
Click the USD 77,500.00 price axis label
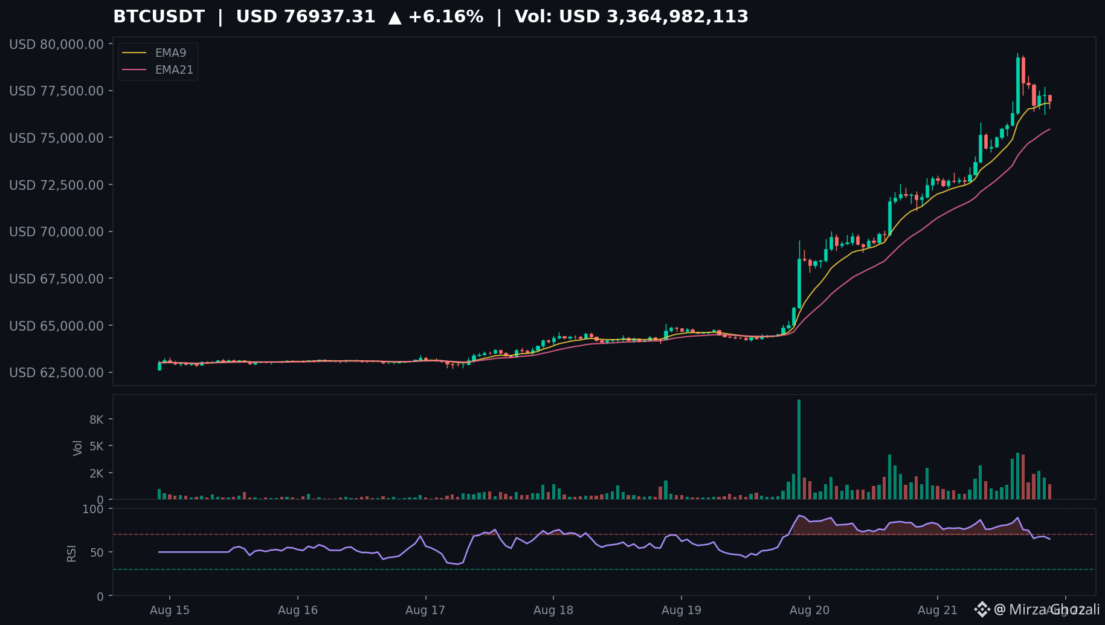click(57, 91)
